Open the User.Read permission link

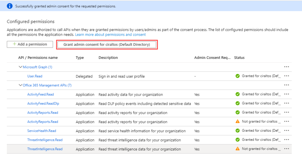click(x=35, y=76)
